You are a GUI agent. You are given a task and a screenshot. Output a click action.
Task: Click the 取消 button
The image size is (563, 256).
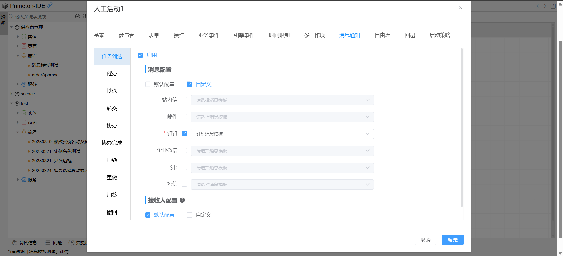(425, 240)
